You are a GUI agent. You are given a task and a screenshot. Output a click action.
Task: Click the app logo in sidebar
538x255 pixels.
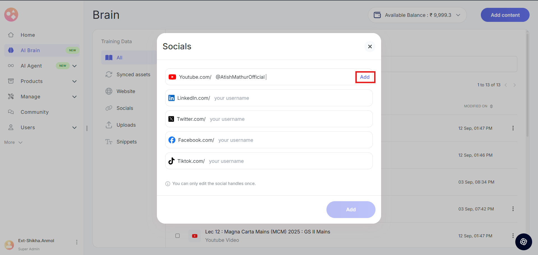click(11, 15)
